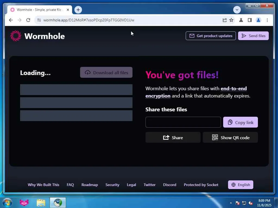Screen dimensions: 278x208
Task: Close the Wormhole browser tab
Action: coord(68,10)
